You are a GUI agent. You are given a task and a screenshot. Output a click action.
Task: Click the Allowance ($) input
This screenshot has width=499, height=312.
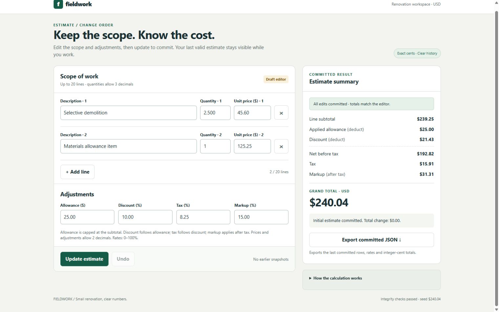pos(87,217)
